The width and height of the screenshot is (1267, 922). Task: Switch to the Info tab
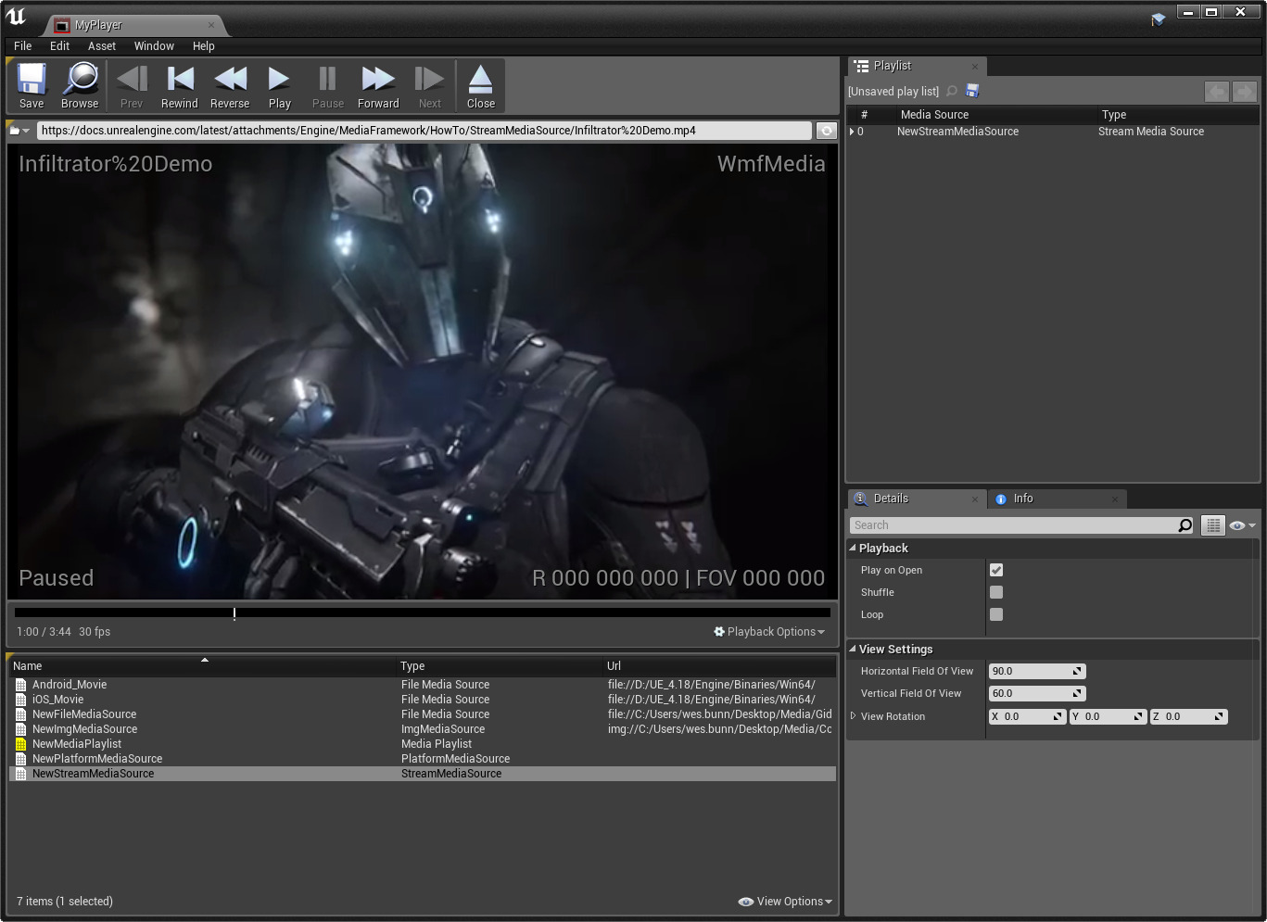point(1022,499)
